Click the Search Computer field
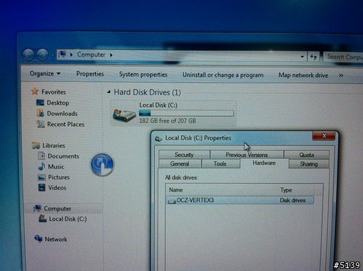 [343, 57]
